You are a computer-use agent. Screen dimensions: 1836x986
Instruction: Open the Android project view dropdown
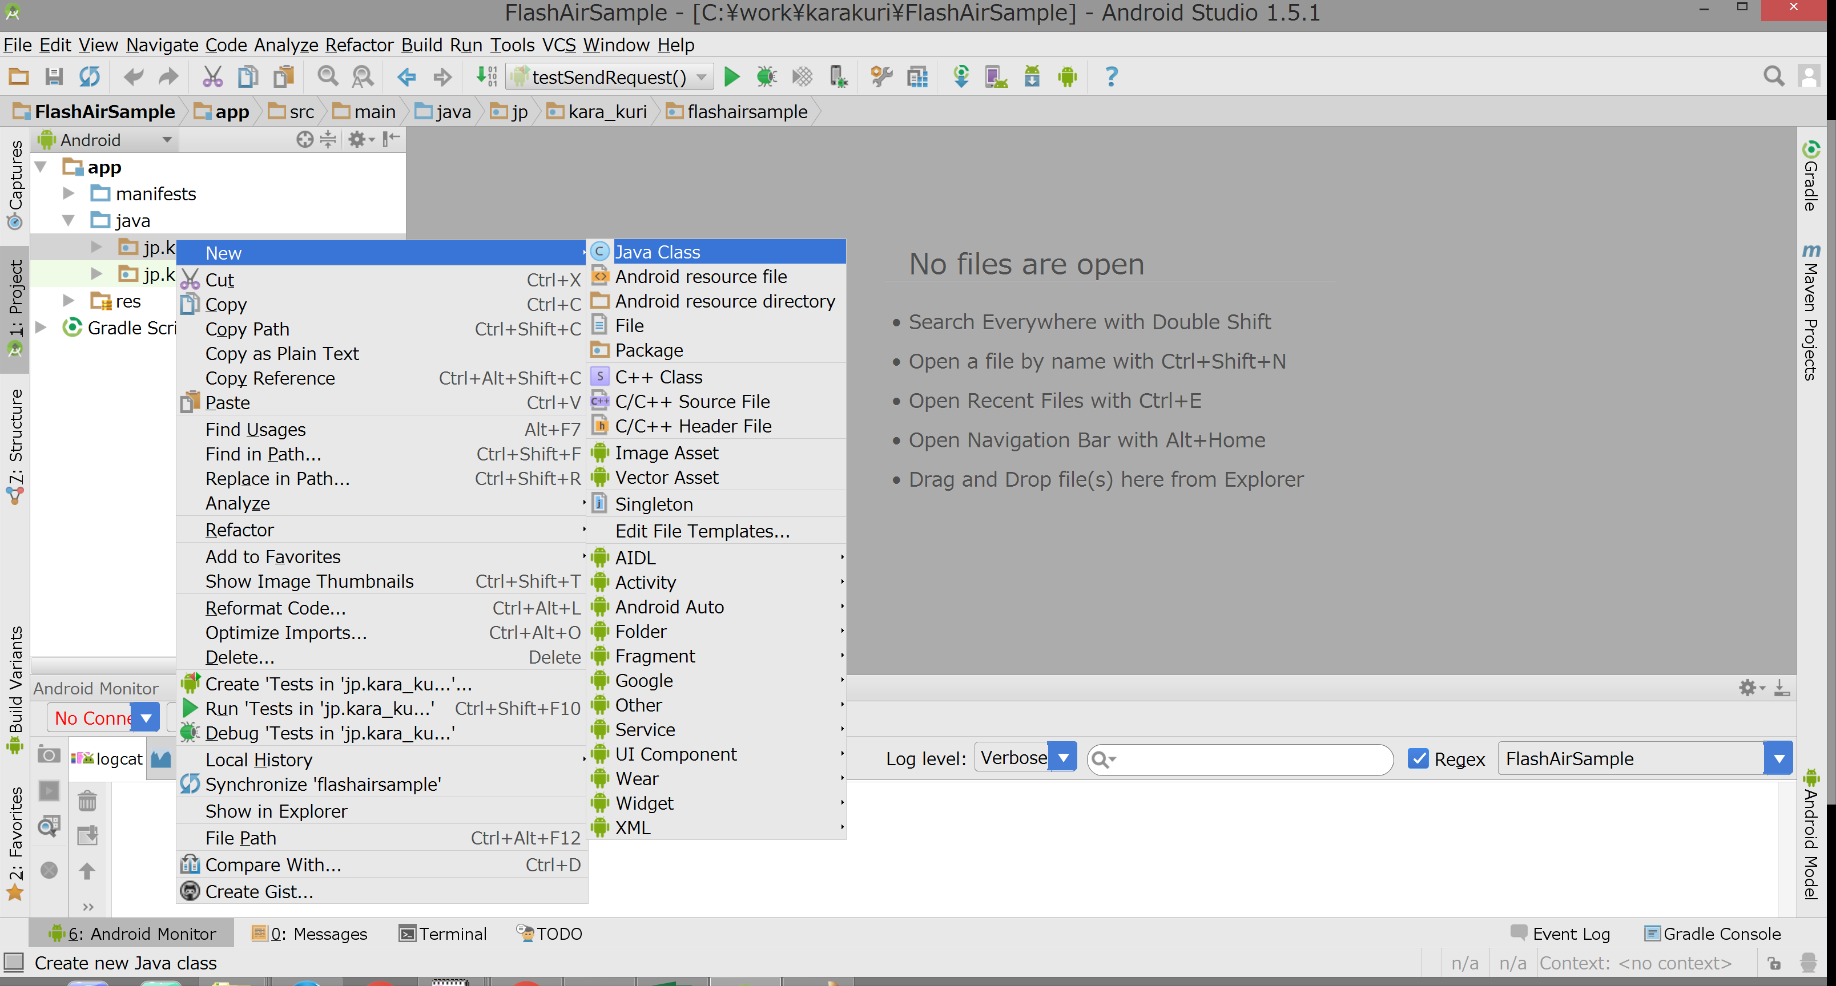coord(106,140)
